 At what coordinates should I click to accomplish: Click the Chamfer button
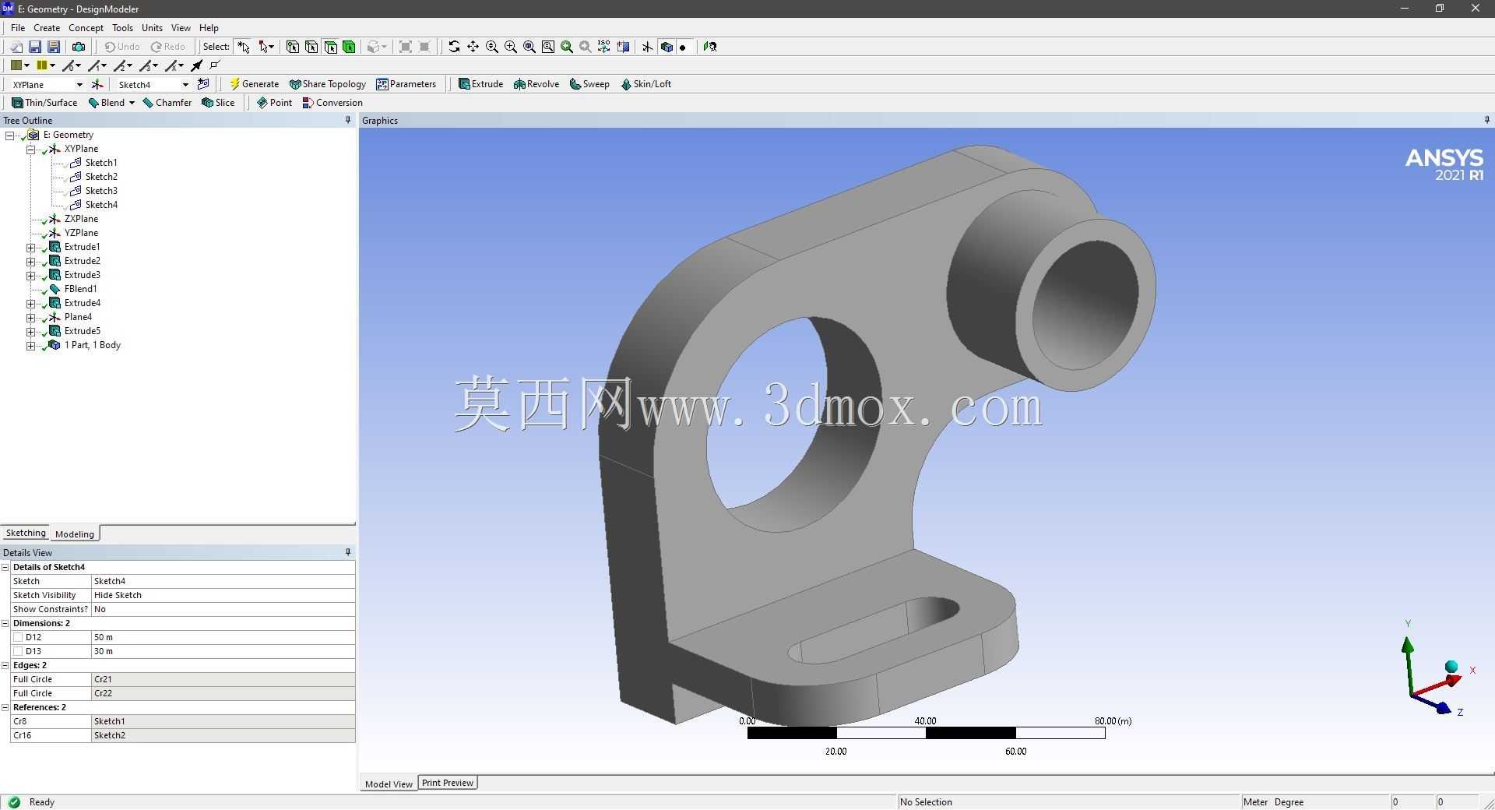point(167,103)
